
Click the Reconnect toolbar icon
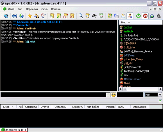(x=15, y=16)
